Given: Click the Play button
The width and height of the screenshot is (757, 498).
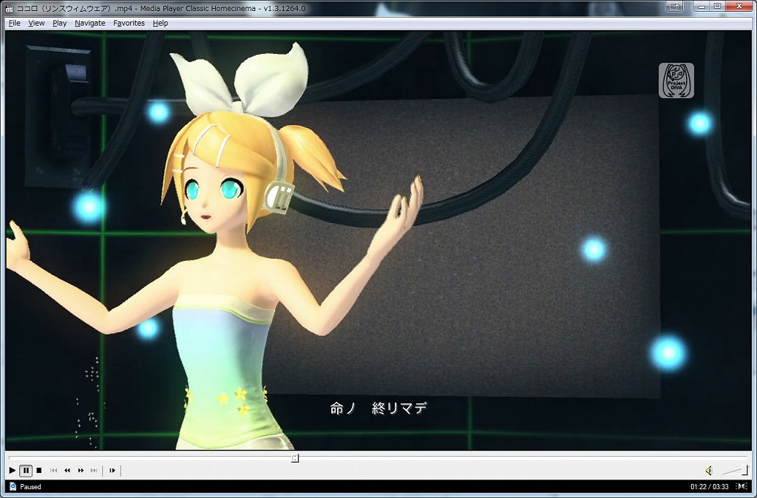Looking at the screenshot, I should (x=13, y=470).
